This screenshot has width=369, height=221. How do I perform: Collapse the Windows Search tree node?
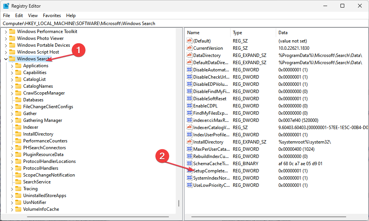pyautogui.click(x=5, y=58)
